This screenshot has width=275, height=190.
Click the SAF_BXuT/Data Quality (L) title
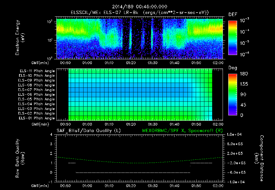coord(89,131)
